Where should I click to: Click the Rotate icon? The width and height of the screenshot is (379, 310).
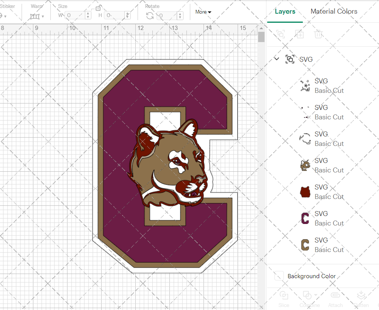coord(150,16)
